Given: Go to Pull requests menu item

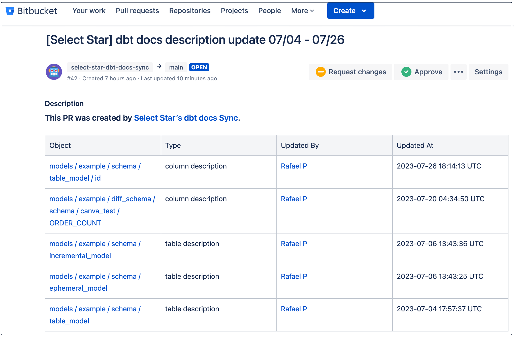Looking at the screenshot, I should 137,11.
